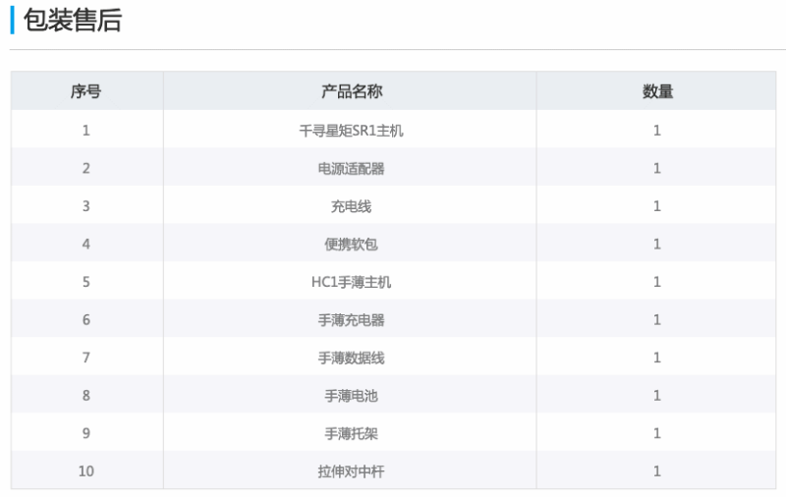Click the 包装售后 section heading
Image resolution: width=786 pixels, height=497 pixels.
(x=73, y=20)
